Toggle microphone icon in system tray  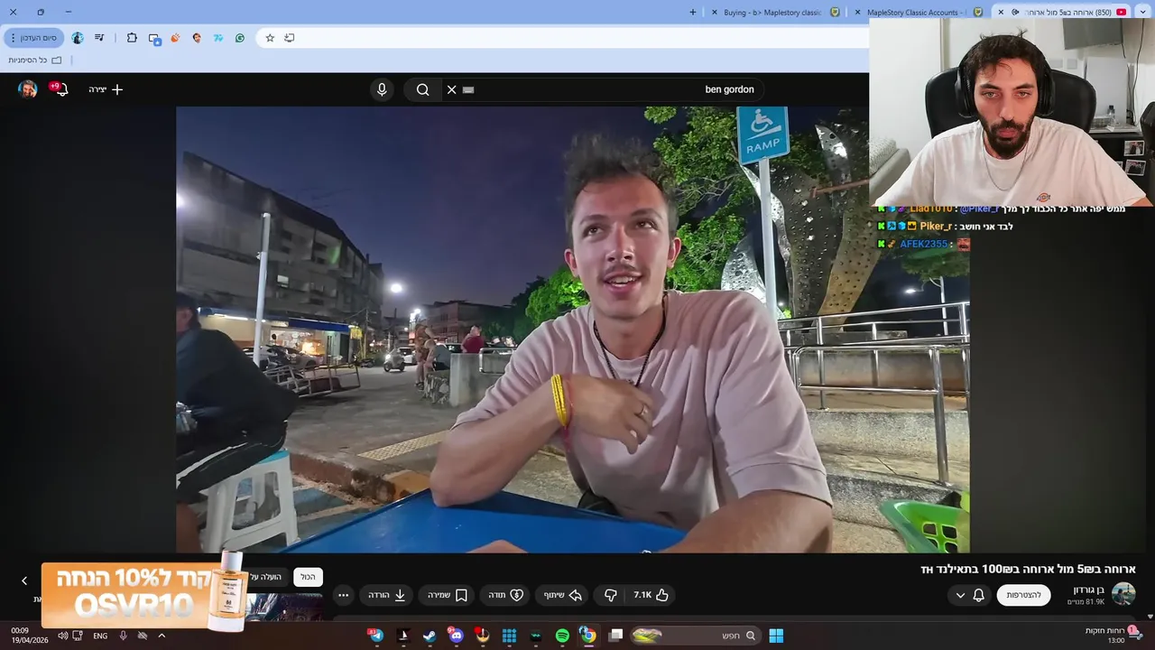point(123,636)
